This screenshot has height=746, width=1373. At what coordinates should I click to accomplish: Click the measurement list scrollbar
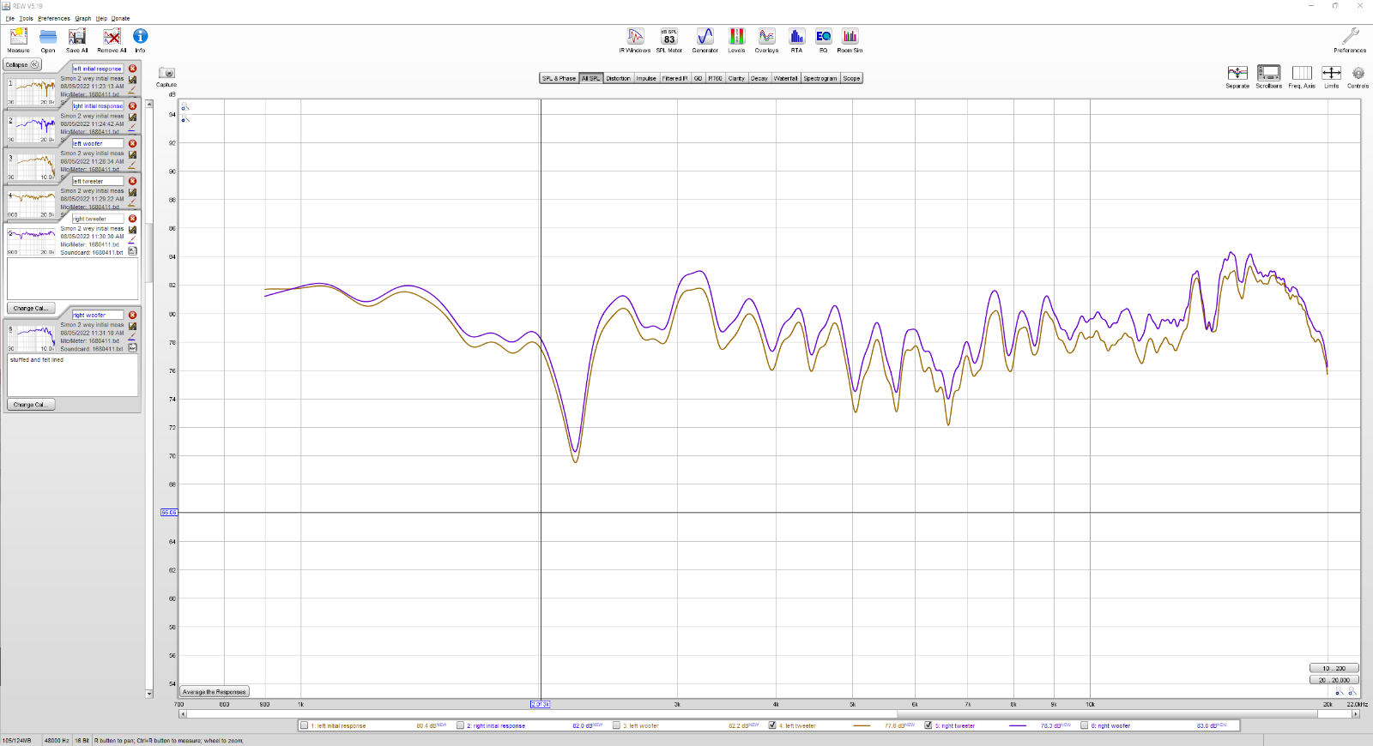[x=149, y=399]
